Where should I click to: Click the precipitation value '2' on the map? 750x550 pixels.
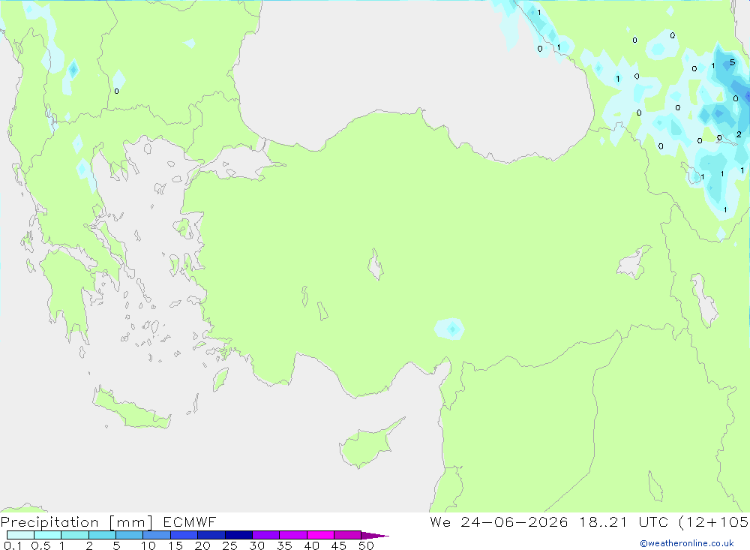(739, 134)
